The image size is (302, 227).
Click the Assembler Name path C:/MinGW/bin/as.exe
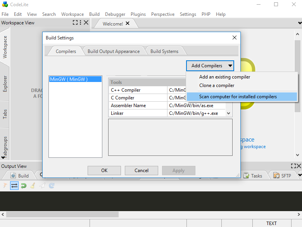coord(191,106)
